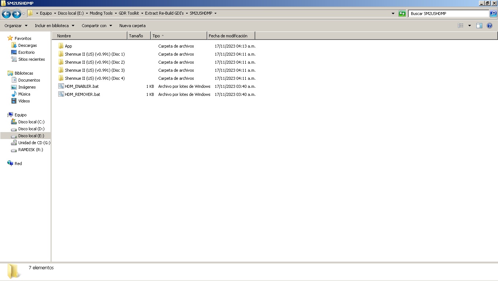This screenshot has height=281, width=498.
Task: Click Disco local (E:) breadcrumb
Action: click(x=71, y=13)
